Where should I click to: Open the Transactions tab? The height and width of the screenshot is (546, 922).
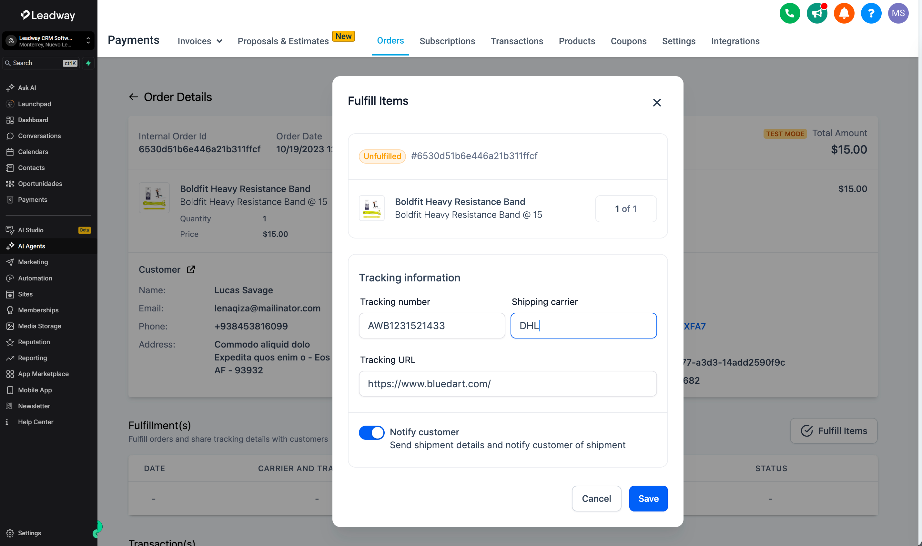[517, 41]
